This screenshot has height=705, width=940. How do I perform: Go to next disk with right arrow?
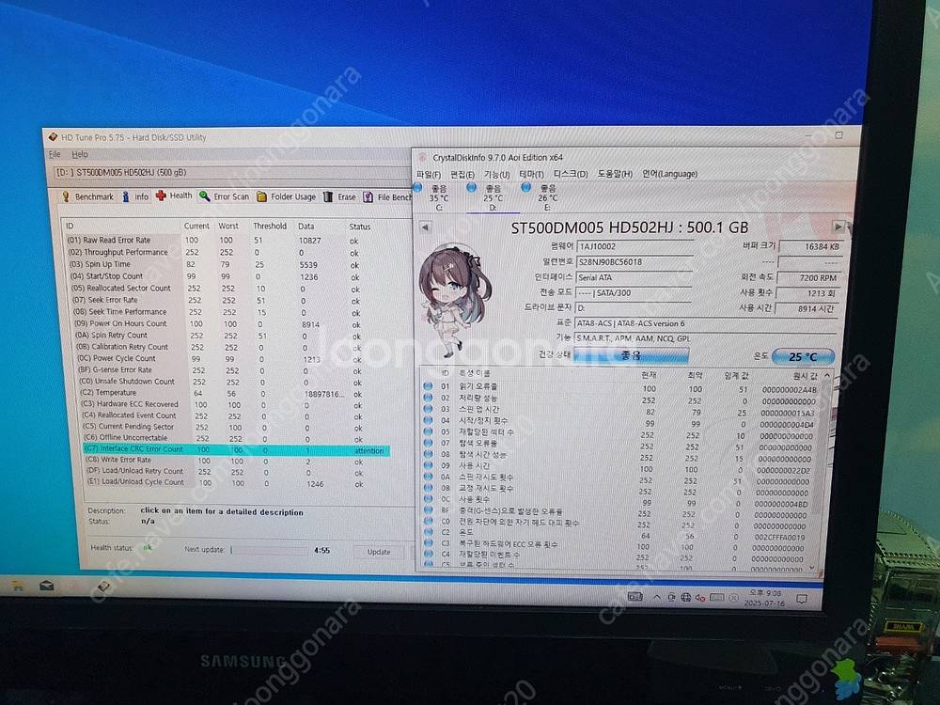coord(838,227)
